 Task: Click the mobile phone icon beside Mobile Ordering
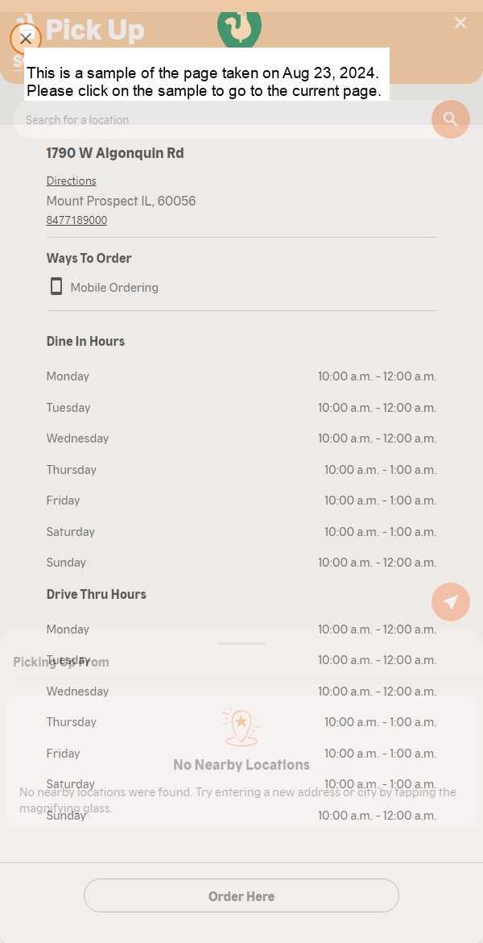coord(56,286)
